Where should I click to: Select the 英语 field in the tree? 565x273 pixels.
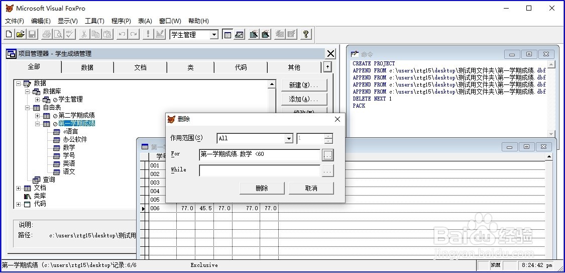coord(69,164)
